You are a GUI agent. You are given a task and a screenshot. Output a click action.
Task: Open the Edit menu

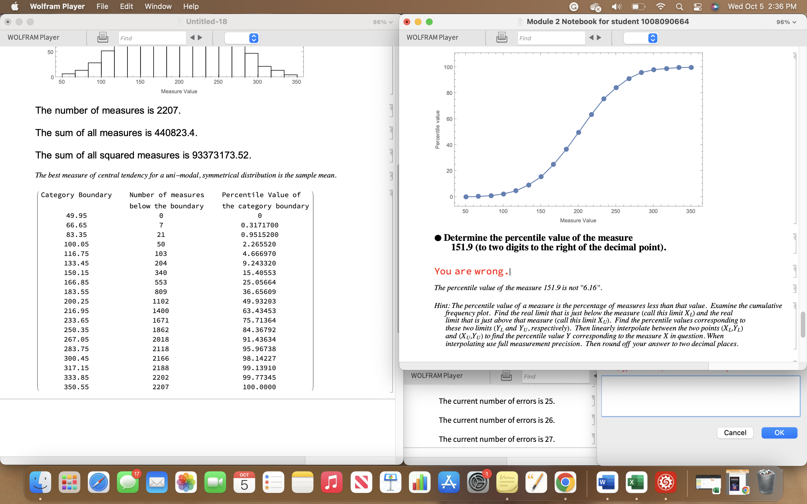126,6
